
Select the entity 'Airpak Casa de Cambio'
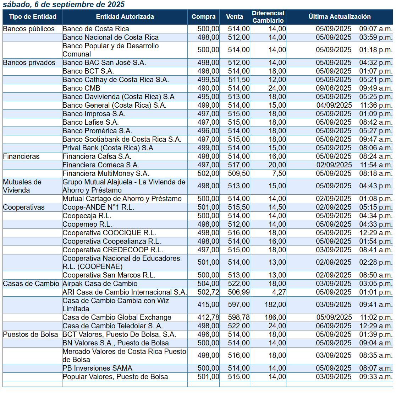tap(100, 284)
